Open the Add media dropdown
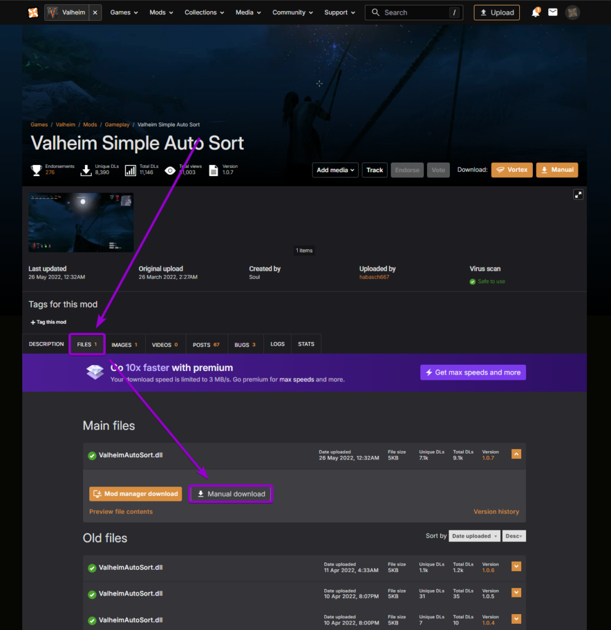This screenshot has width=611, height=630. tap(335, 170)
